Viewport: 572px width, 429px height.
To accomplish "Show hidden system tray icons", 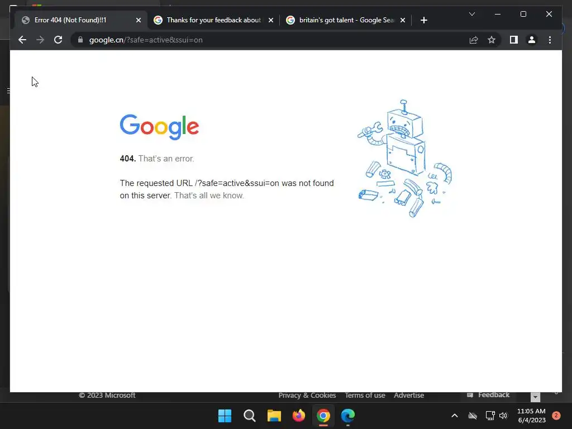I will 455,416.
